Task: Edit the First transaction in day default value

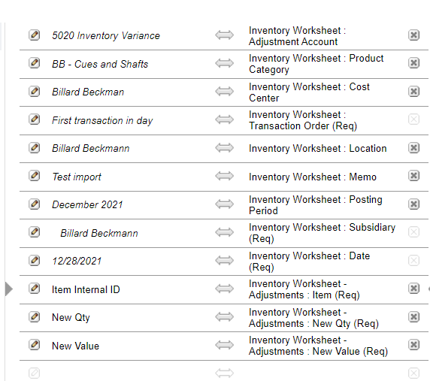Action: [x=35, y=119]
